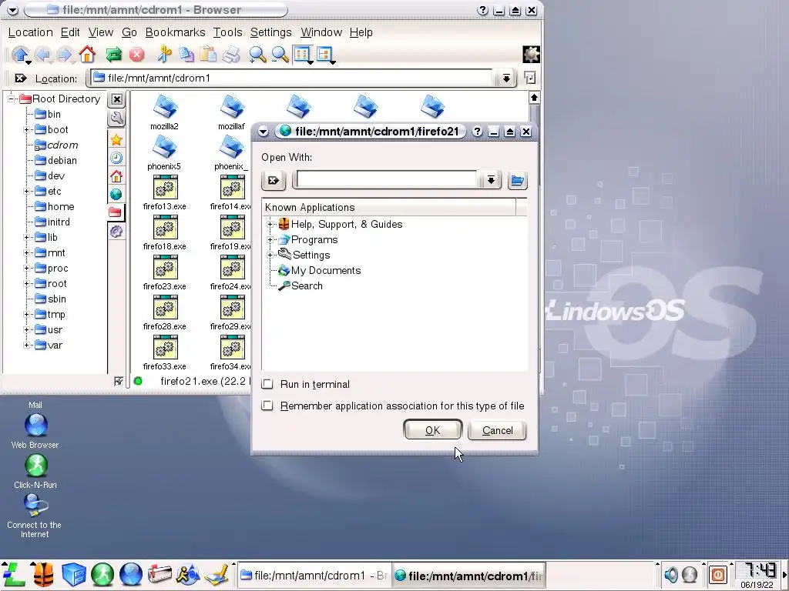
Task: Click the file view scroll up arrow
Action: point(534,97)
